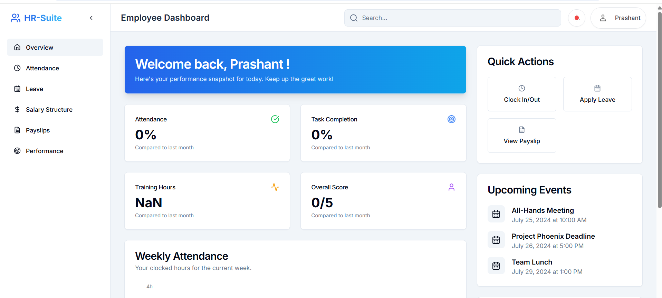This screenshot has height=298, width=662.
Task: Open the View Payslip quick action
Action: coord(522,136)
